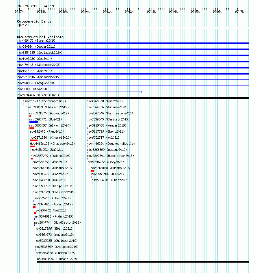The image size is (257, 273).
Task: Open the nsv580930 (Cooper2011) variant label
Action: [x=36, y=47]
